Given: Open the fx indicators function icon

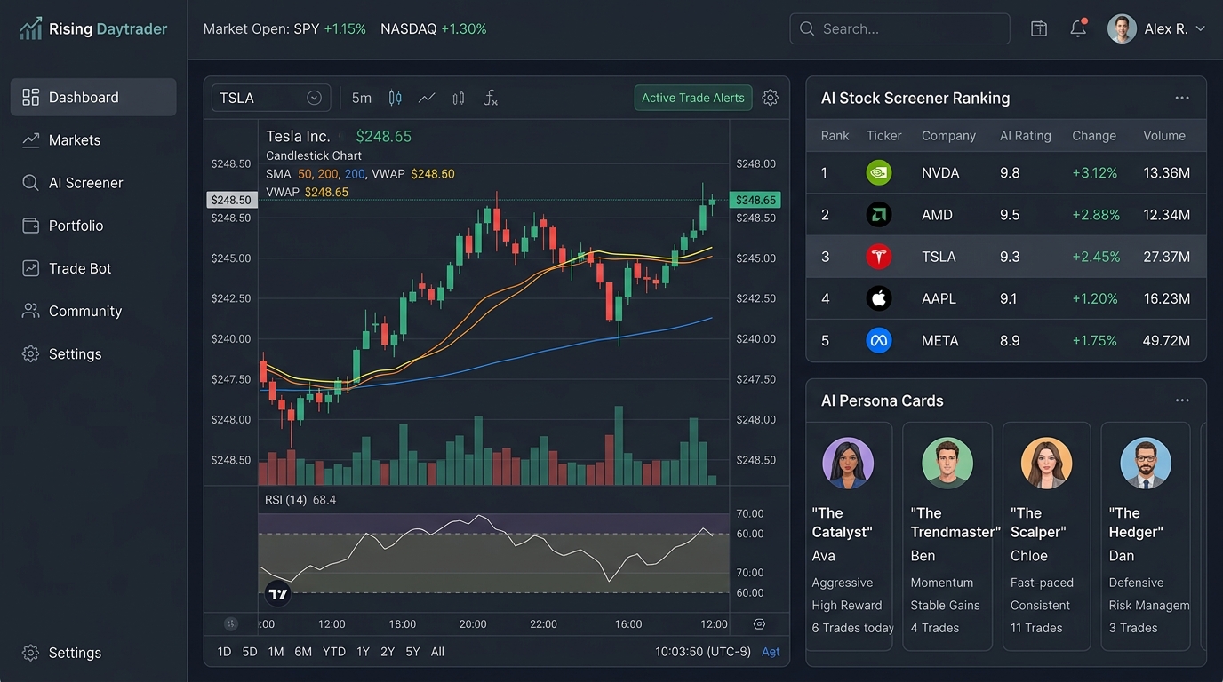Looking at the screenshot, I should (490, 98).
